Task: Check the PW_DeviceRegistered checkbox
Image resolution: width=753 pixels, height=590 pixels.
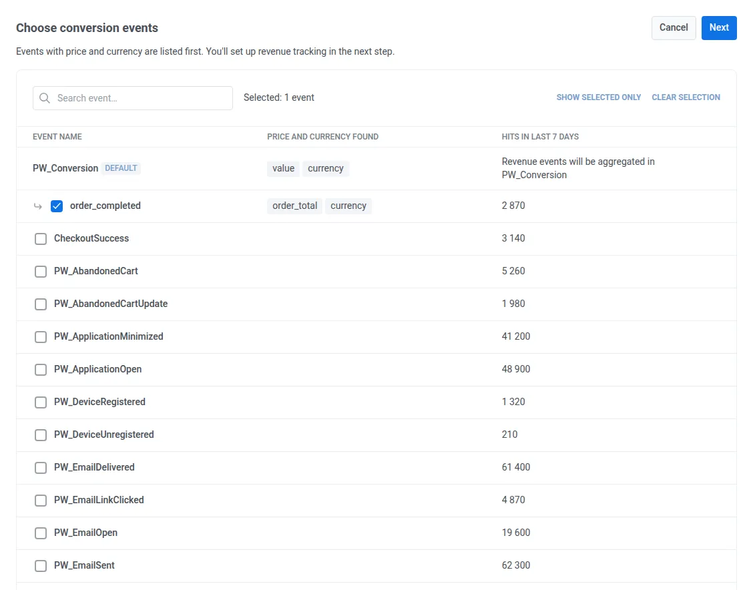Action: point(41,402)
